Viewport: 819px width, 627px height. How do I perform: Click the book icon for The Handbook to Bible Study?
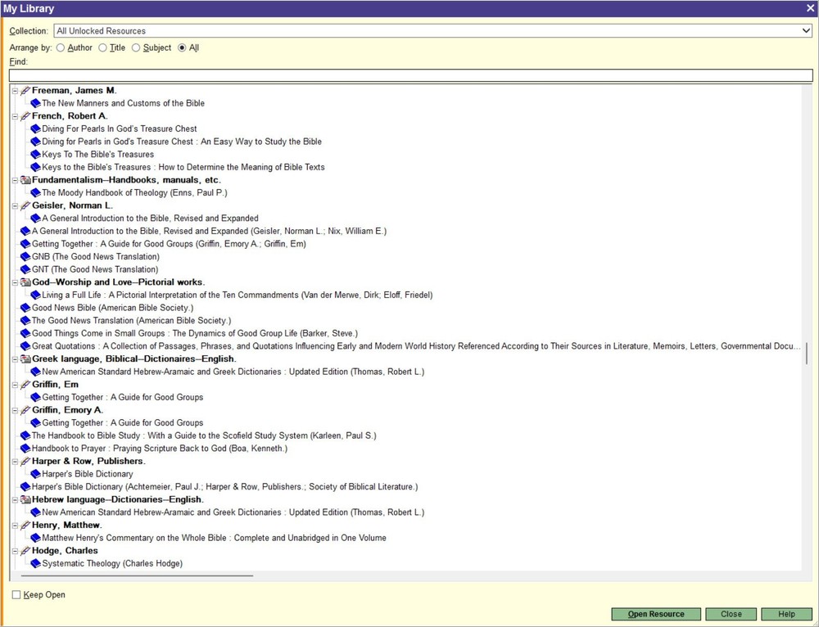tap(25, 436)
